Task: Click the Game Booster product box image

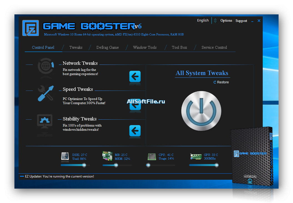Action: 252,156
